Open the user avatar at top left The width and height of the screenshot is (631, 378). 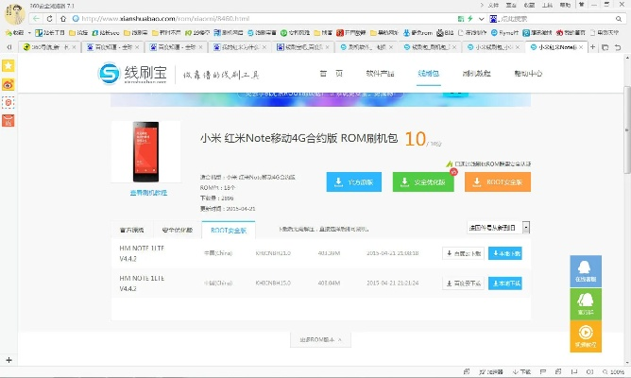pos(14,13)
